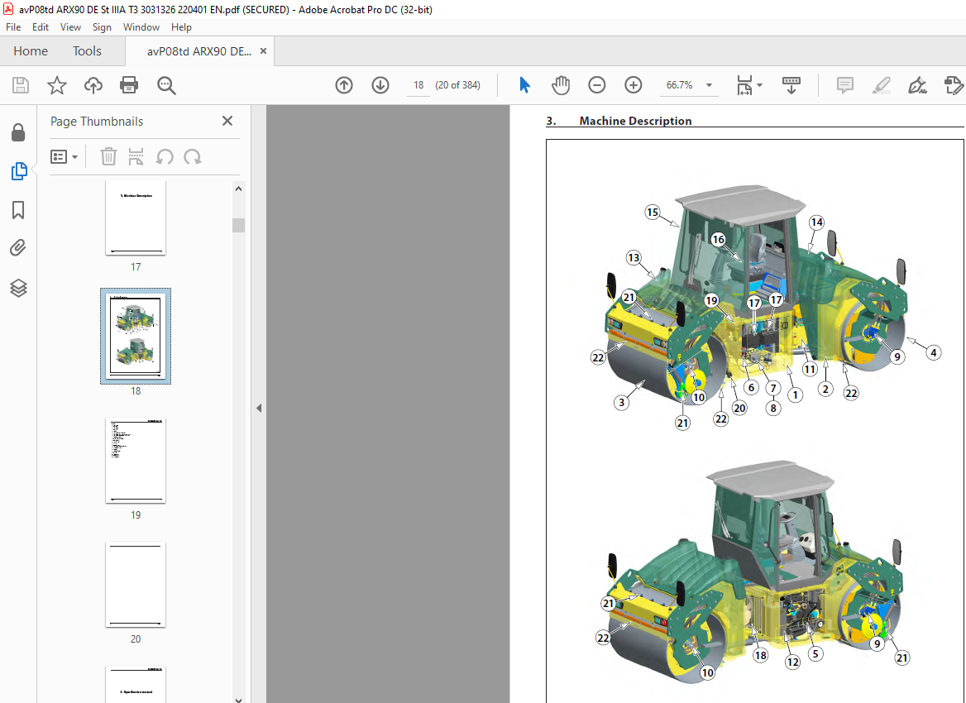Open the Attachments paperclip panel
Viewport: 966px width, 703px height.
pyautogui.click(x=18, y=248)
